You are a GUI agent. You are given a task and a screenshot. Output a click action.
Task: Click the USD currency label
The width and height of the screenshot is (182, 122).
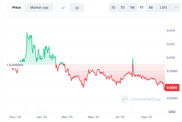coord(172,112)
